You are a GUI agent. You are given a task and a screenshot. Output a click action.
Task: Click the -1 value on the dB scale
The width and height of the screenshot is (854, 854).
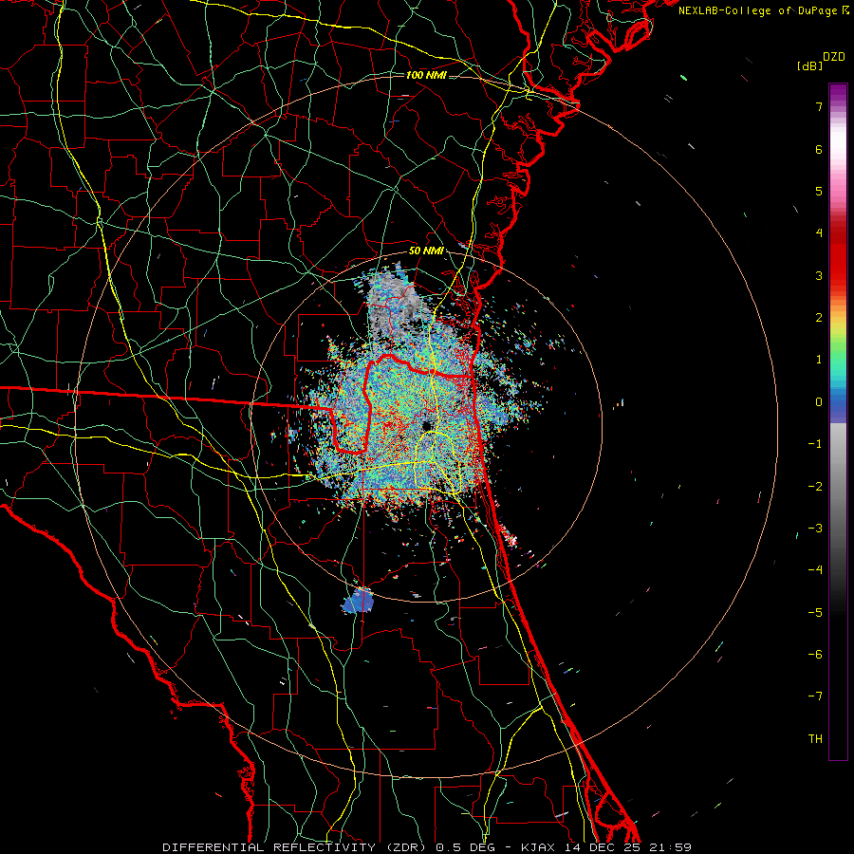(x=815, y=444)
